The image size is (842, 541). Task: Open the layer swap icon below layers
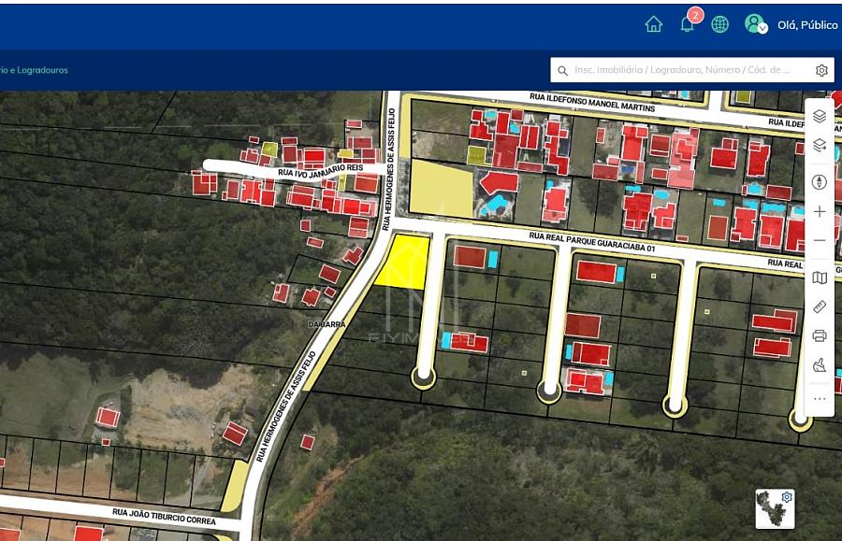tap(819, 145)
